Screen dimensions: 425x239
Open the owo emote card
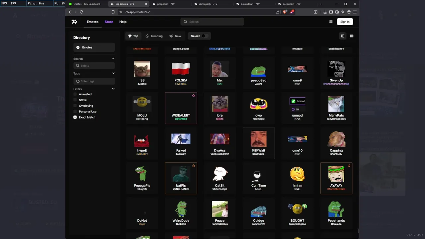click(259, 108)
